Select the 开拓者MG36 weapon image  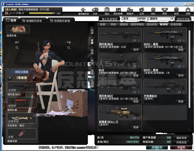coord(165,87)
